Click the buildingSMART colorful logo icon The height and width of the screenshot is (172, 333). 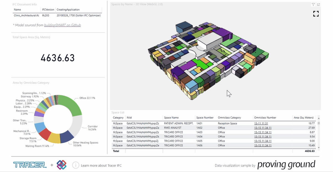point(62,165)
